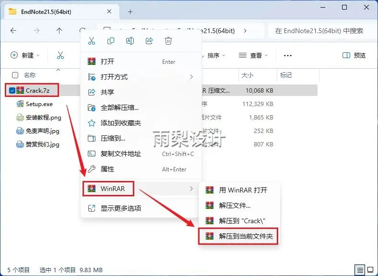Select the 免责声明.jpg file name
The image size is (378, 276).
point(43,131)
